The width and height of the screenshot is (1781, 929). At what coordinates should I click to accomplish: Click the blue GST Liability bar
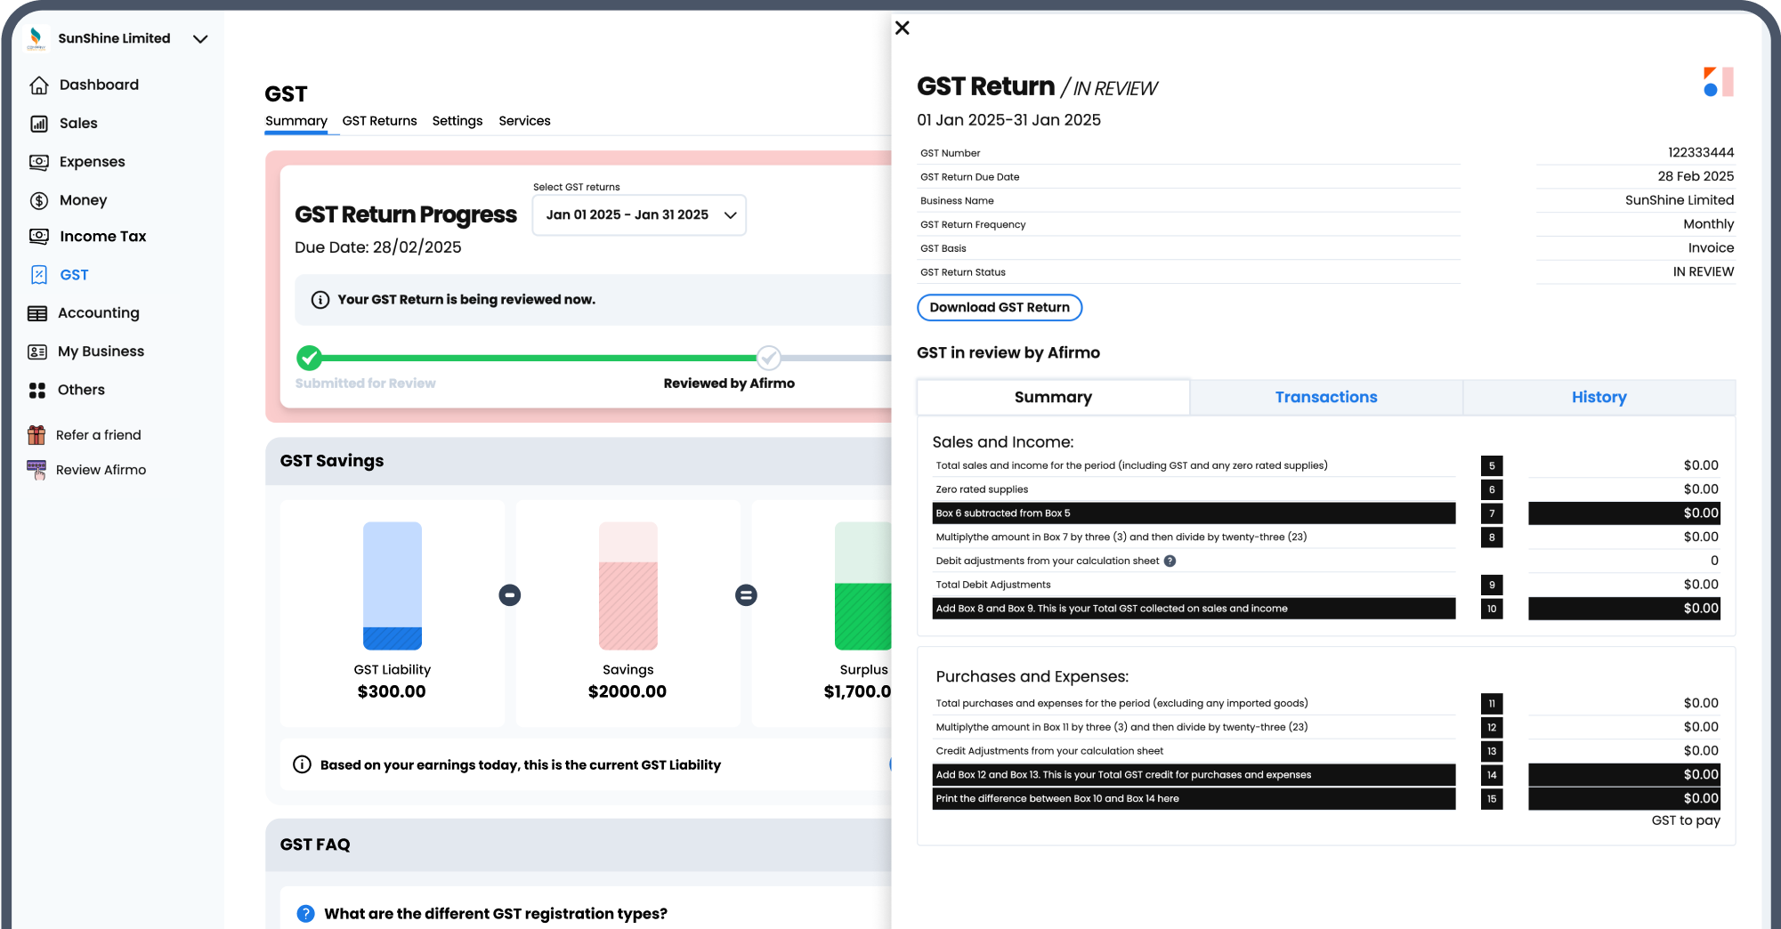[393, 586]
